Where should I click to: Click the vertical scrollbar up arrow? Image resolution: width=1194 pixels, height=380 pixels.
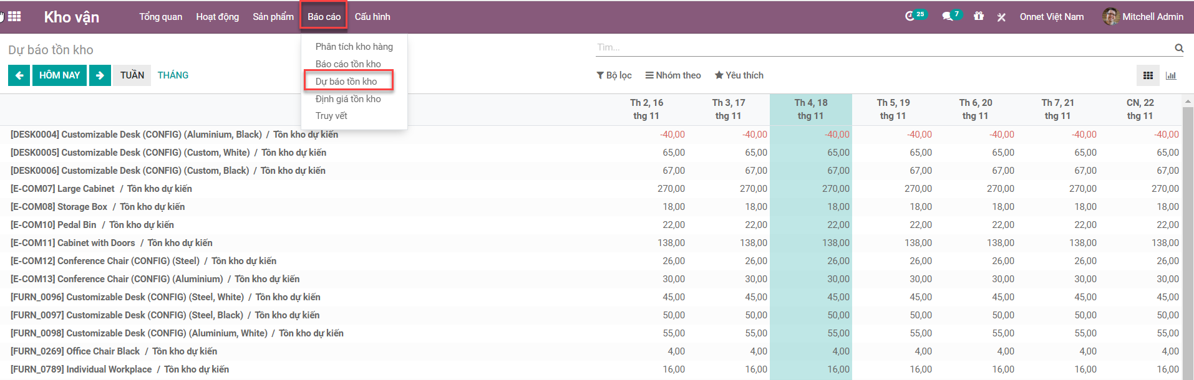[x=1188, y=101]
